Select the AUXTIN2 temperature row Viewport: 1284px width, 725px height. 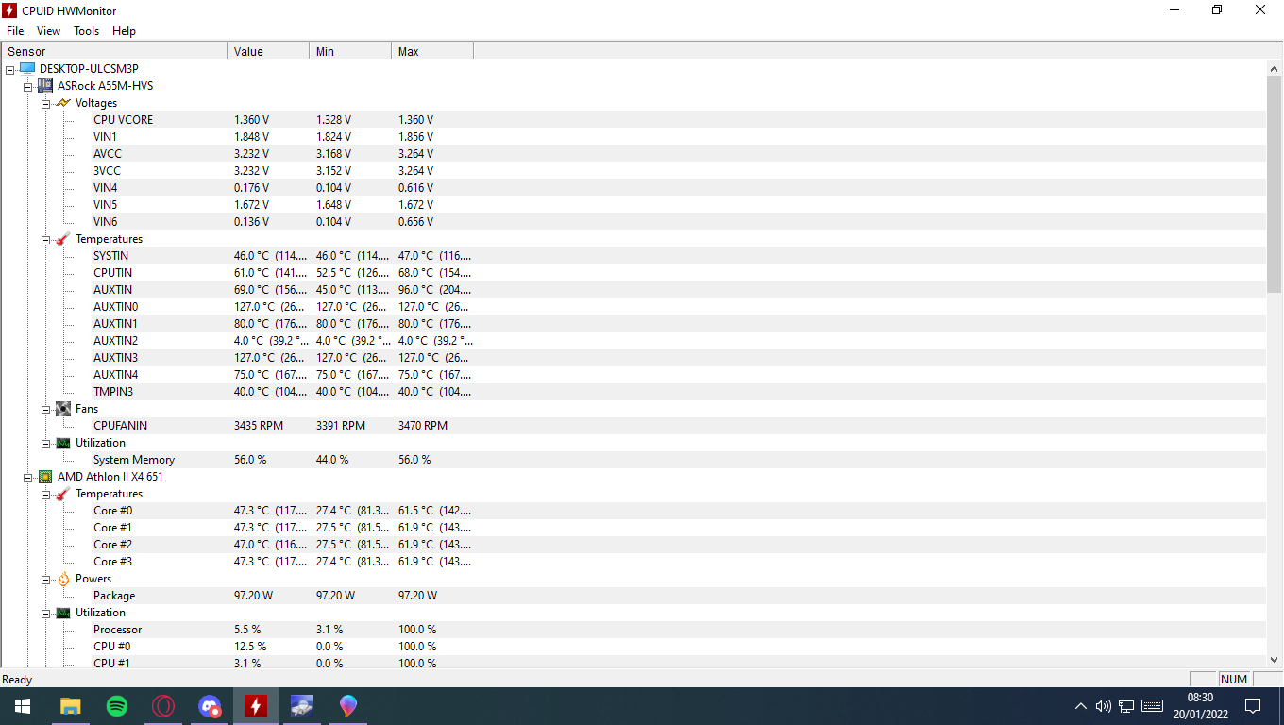(x=634, y=341)
